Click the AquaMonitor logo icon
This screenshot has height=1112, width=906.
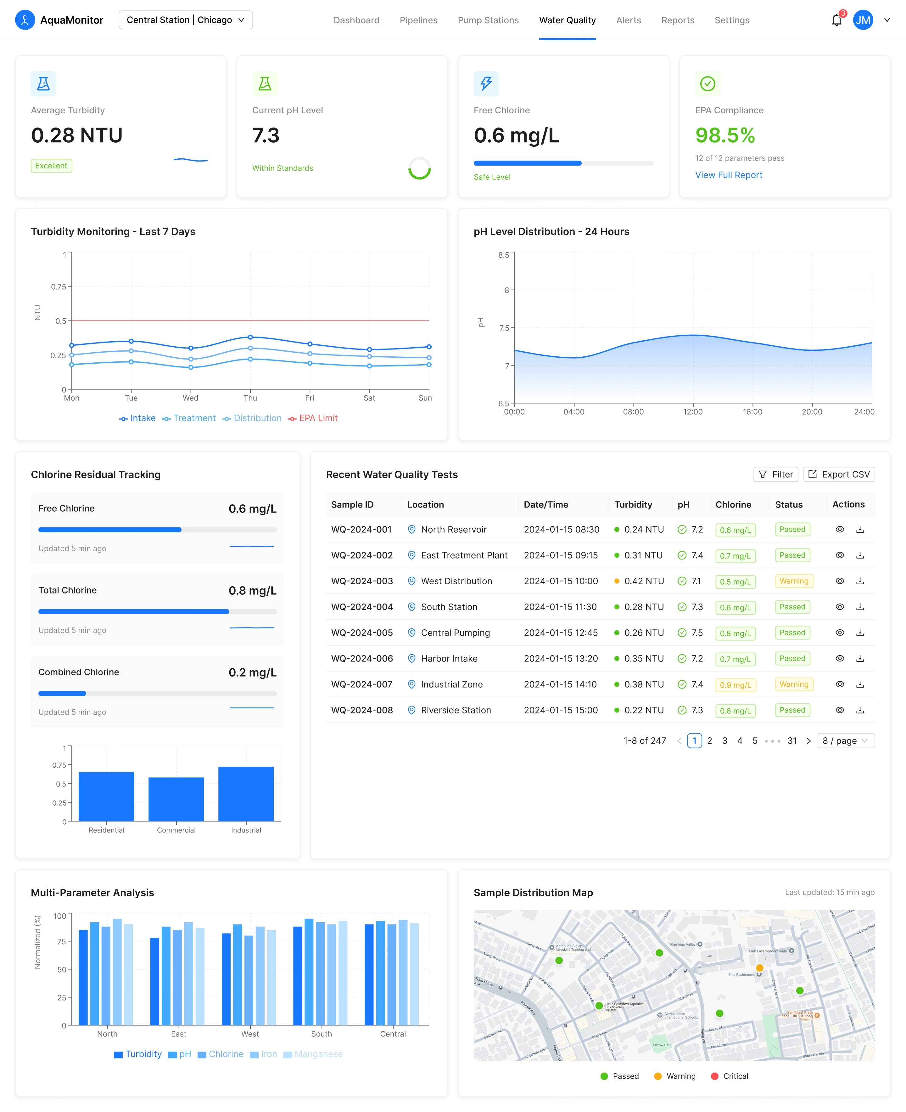[25, 20]
